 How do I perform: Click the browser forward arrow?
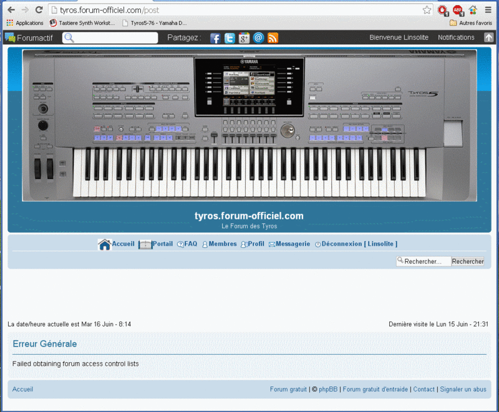click(x=25, y=10)
